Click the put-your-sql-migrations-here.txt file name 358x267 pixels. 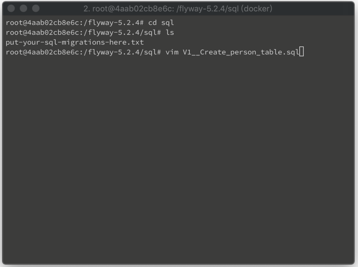(75, 42)
